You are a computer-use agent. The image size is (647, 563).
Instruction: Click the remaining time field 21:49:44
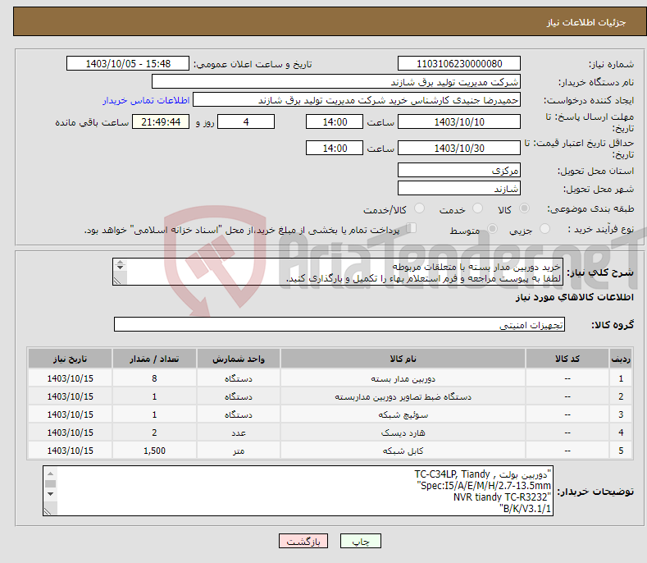click(161, 121)
